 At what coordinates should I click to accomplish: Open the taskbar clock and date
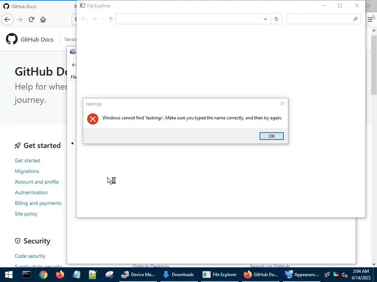(361, 275)
